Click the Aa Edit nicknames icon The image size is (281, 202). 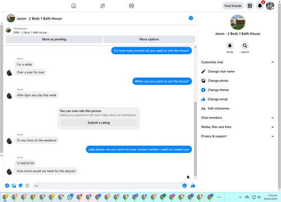point(203,108)
